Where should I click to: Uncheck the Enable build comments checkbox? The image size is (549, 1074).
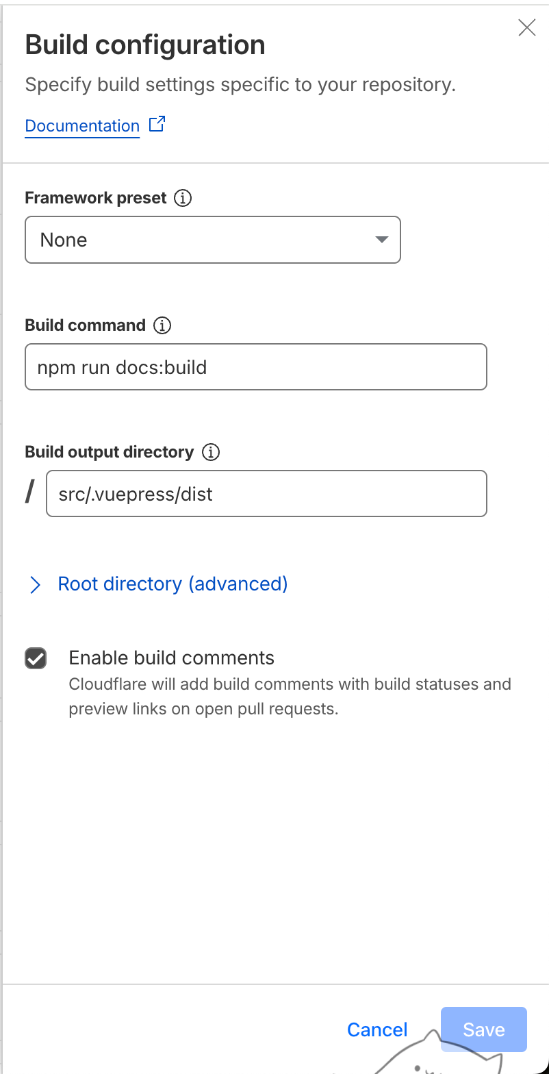(x=36, y=659)
